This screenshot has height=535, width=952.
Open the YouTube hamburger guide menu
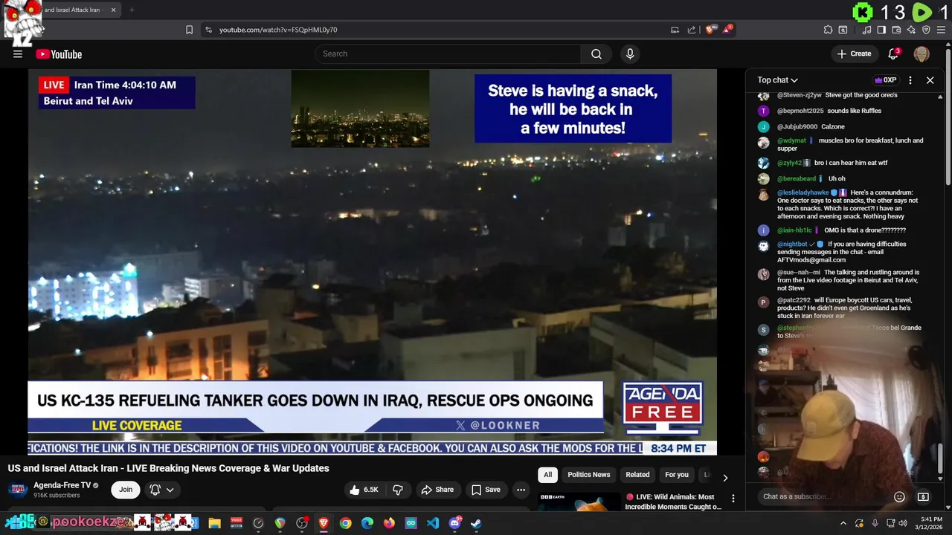coord(18,53)
